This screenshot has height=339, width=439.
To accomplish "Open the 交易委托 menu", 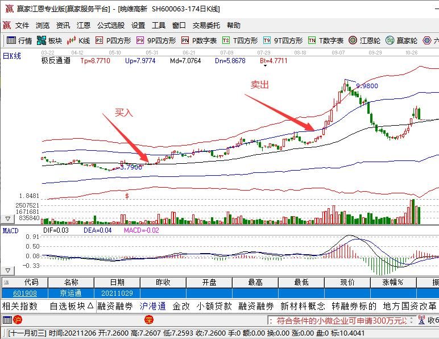I will point(206,26).
